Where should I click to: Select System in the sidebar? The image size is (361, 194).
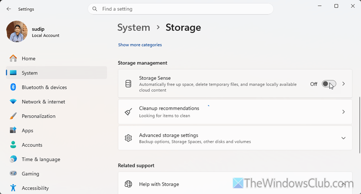point(56,73)
